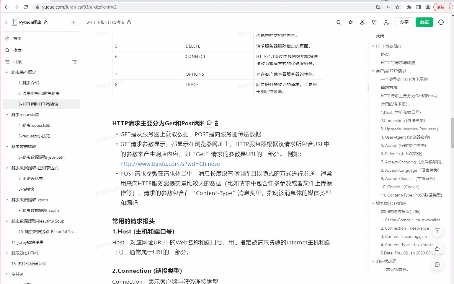
Task: Select 目录 in the sidebar
Action: [x=18, y=62]
